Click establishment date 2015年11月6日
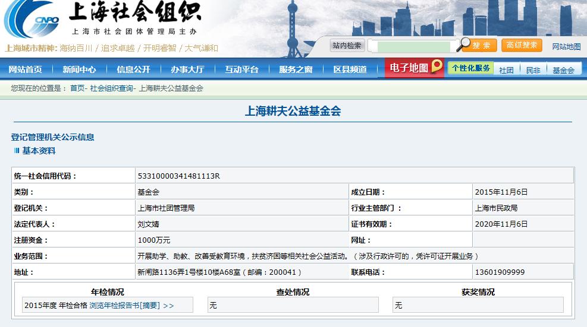Image resolution: width=587 pixels, height=327 pixels. coord(501,192)
